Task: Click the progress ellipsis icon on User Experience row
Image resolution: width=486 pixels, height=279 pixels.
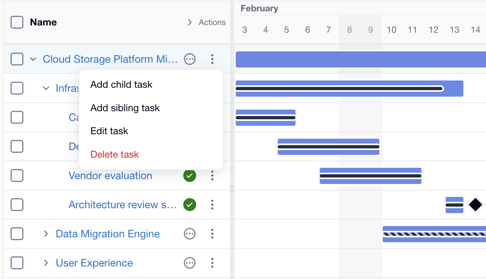Action: click(190, 263)
